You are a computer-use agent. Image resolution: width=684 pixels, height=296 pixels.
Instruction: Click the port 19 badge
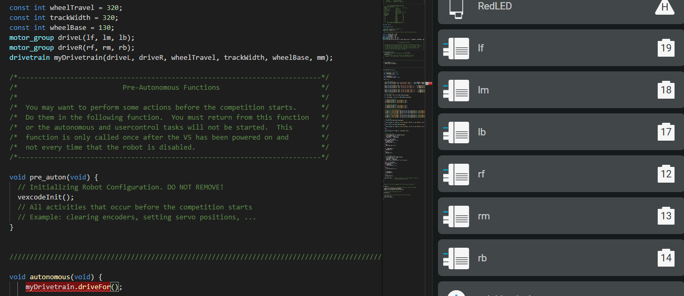coord(666,48)
